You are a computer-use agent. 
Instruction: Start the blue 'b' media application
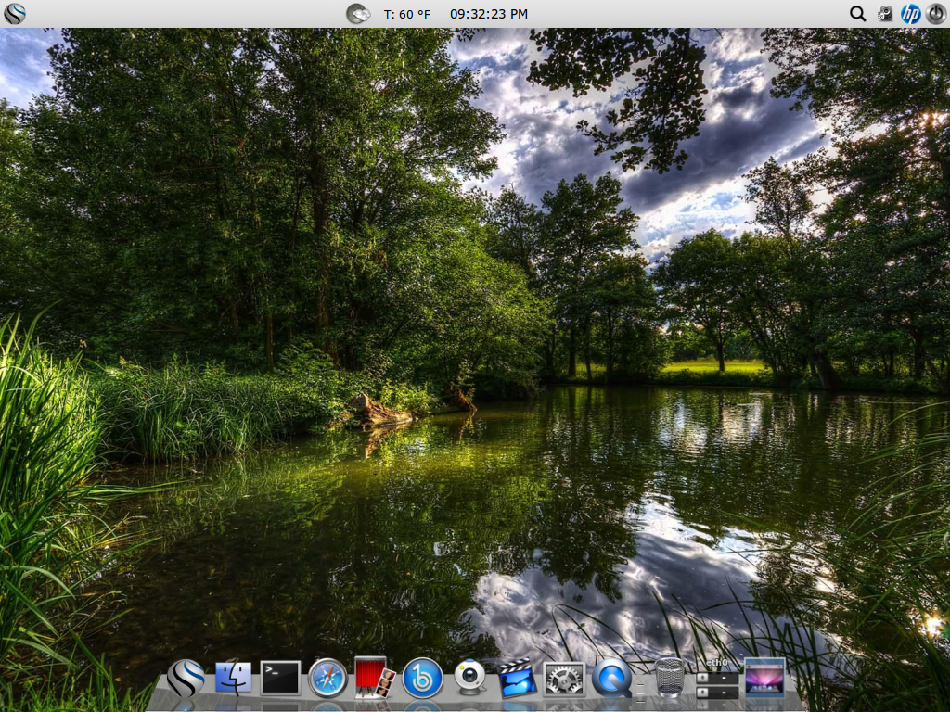click(x=422, y=679)
